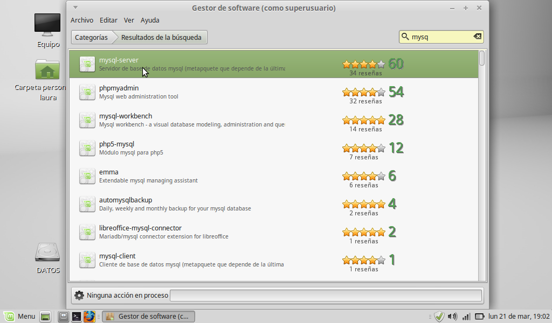
Task: Open the window menu arrow in title bar
Action: [x=75, y=8]
